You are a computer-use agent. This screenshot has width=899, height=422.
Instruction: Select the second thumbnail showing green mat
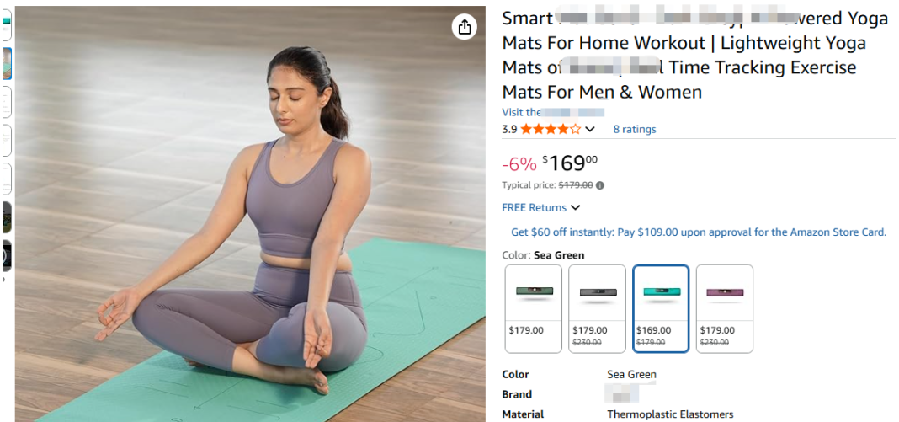pyautogui.click(x=7, y=63)
